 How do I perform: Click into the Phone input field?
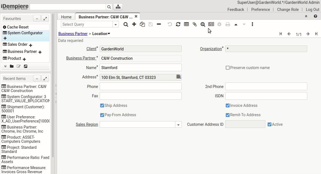140,87
